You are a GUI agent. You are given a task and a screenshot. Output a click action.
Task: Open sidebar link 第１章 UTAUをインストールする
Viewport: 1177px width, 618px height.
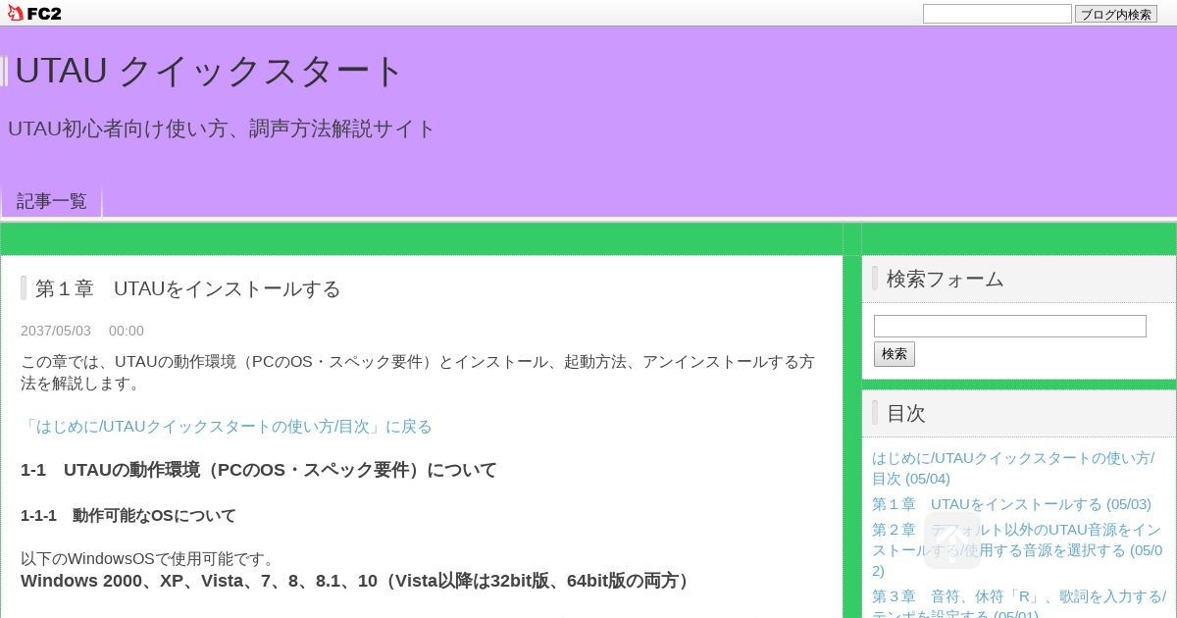pyautogui.click(x=1011, y=504)
